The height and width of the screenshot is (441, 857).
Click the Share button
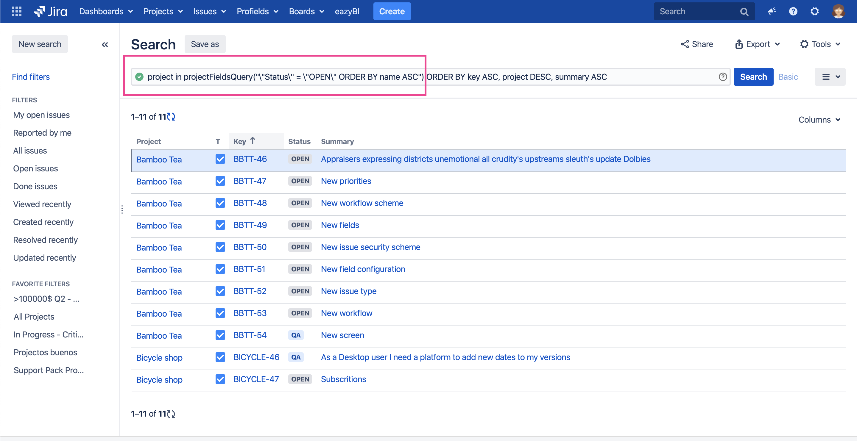[x=696, y=44]
